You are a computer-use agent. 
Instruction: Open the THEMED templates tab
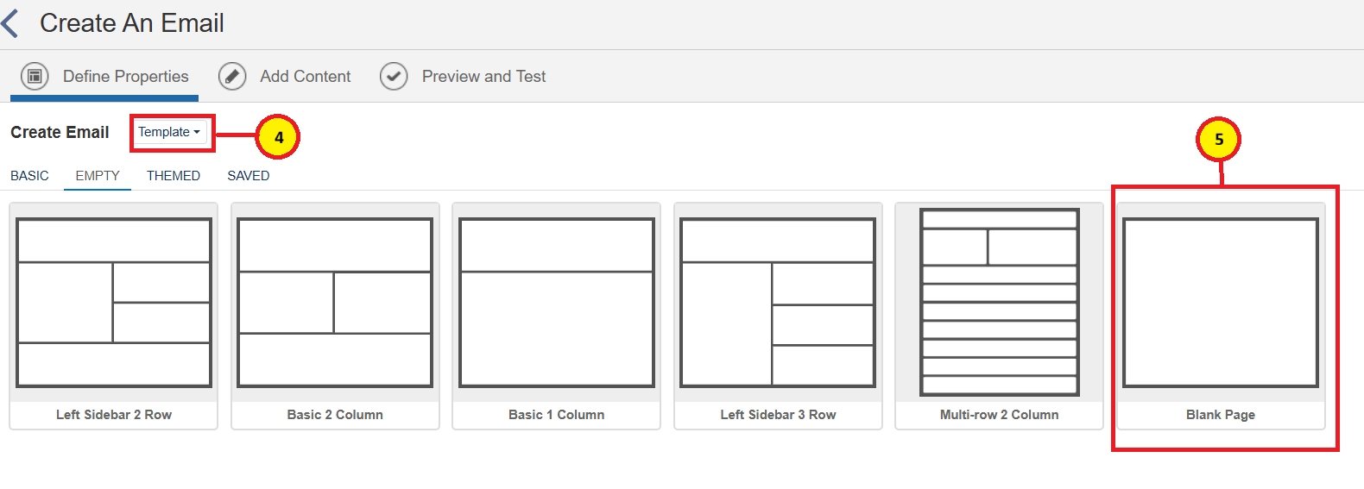coord(174,176)
